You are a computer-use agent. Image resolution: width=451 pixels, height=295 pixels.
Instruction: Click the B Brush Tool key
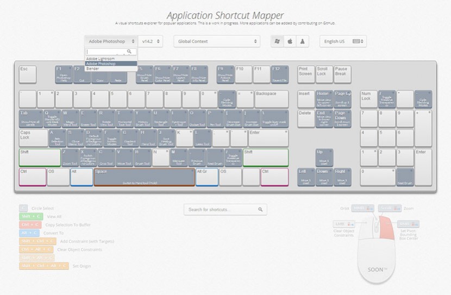pos(143,158)
